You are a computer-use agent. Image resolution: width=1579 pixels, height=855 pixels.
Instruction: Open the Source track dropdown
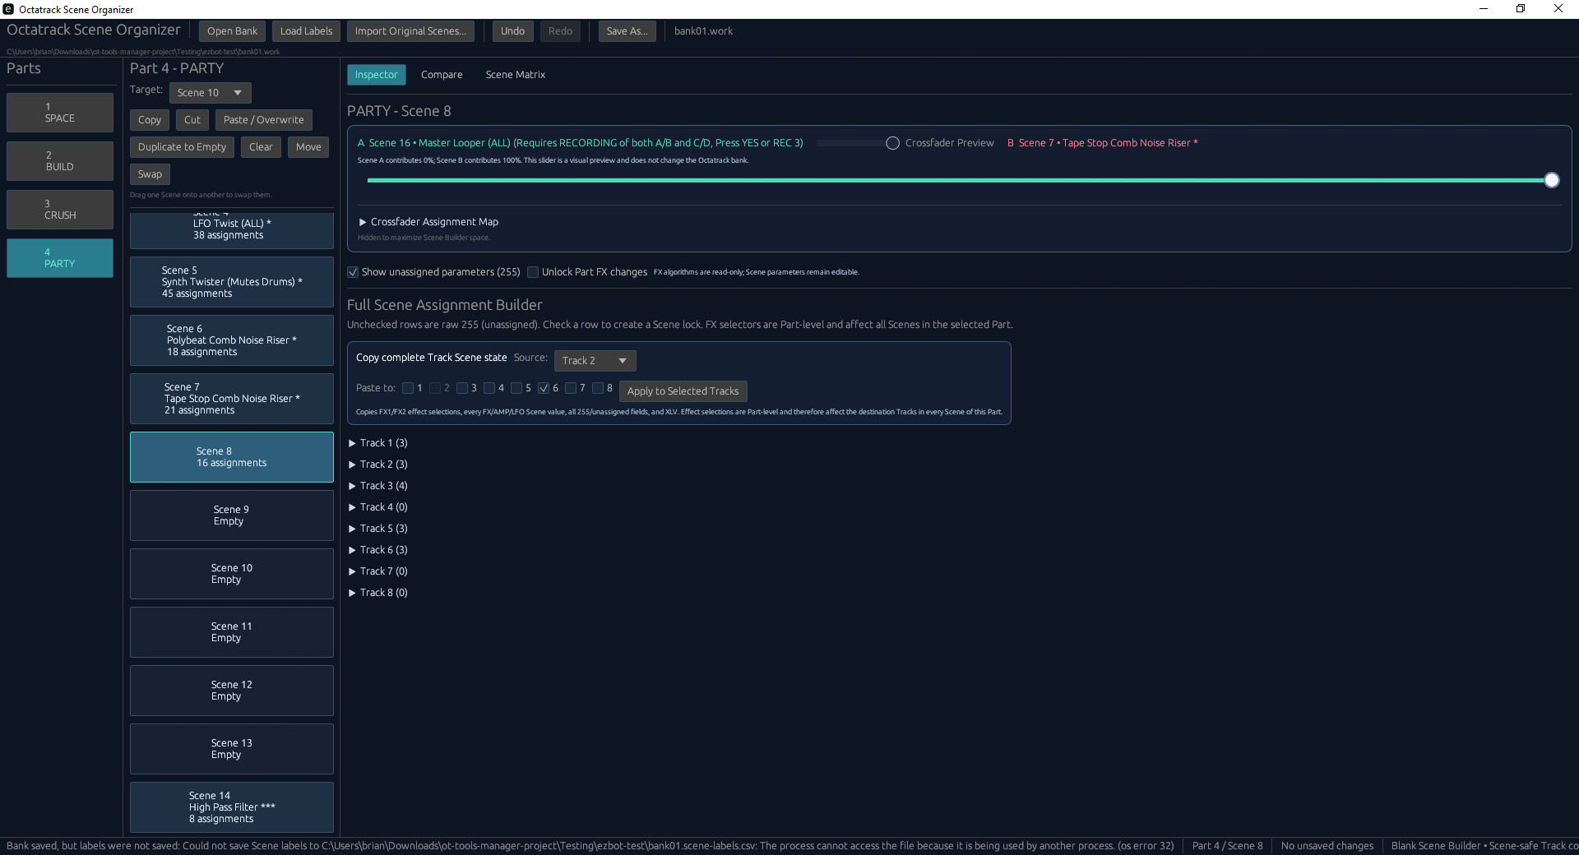pos(595,361)
